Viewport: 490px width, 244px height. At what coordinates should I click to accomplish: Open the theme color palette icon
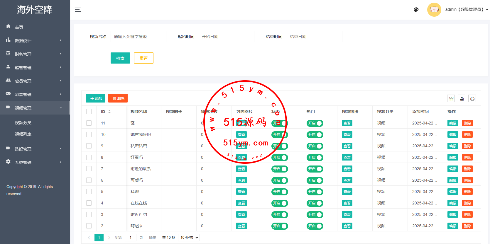coord(416,10)
